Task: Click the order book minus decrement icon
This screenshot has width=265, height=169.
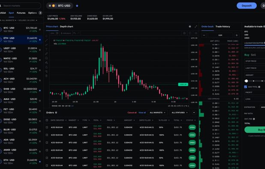Action: coord(204,35)
